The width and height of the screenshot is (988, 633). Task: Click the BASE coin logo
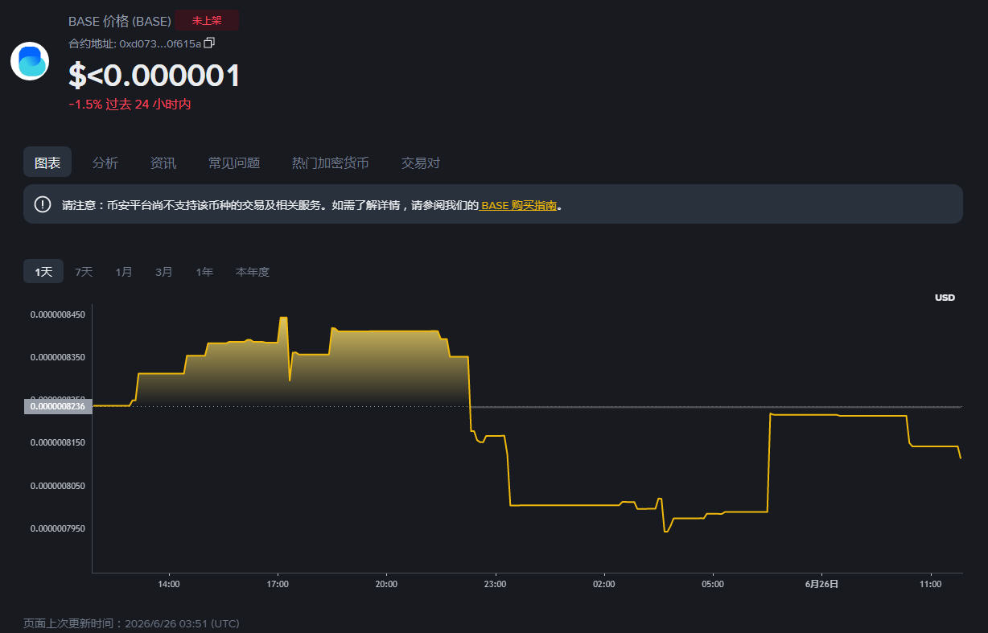[30, 61]
